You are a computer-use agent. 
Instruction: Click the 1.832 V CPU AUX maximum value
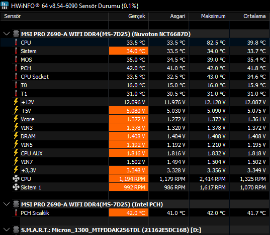216,153
